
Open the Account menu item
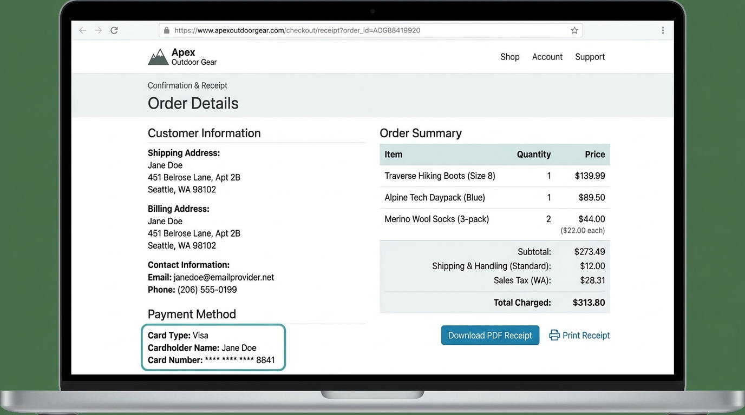[547, 57]
